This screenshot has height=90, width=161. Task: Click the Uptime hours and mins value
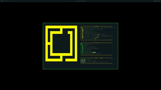[x=91, y=61]
